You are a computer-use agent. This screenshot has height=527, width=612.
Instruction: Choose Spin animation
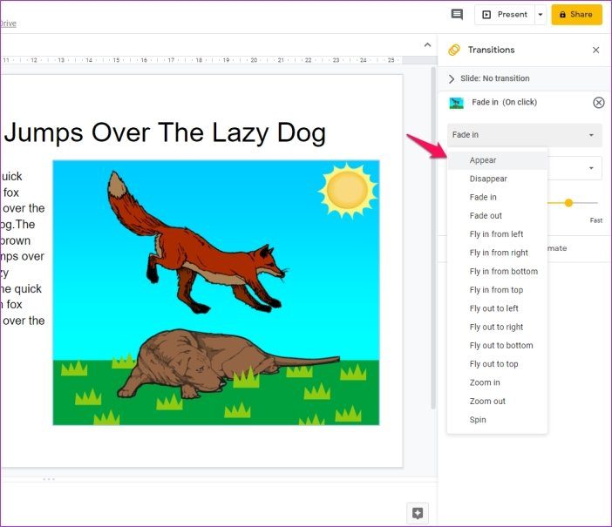tap(497, 420)
